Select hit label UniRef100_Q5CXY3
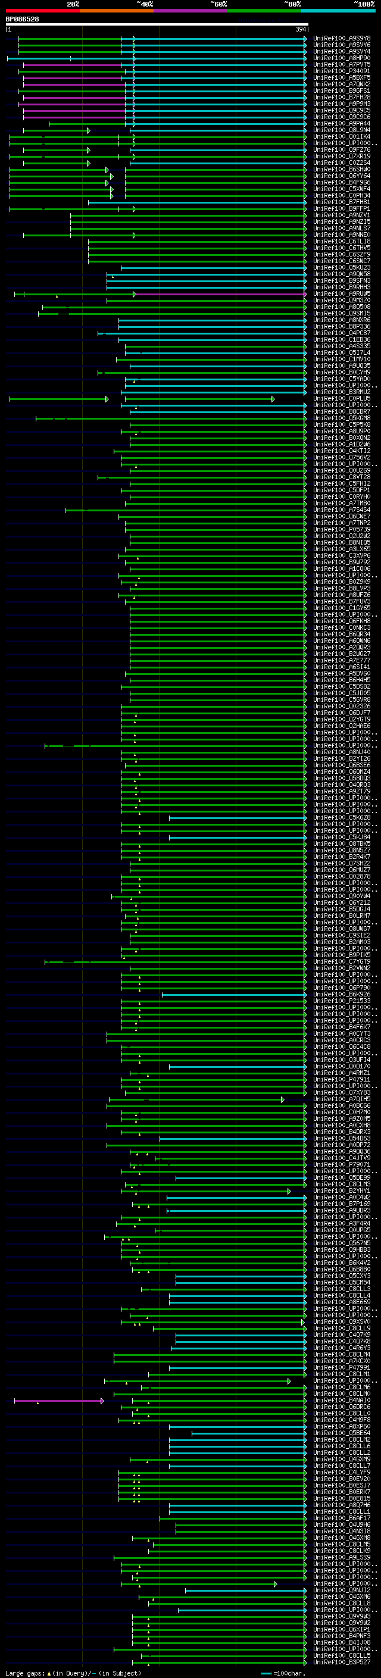Viewport: 381px width, 1678px height. click(342, 1276)
